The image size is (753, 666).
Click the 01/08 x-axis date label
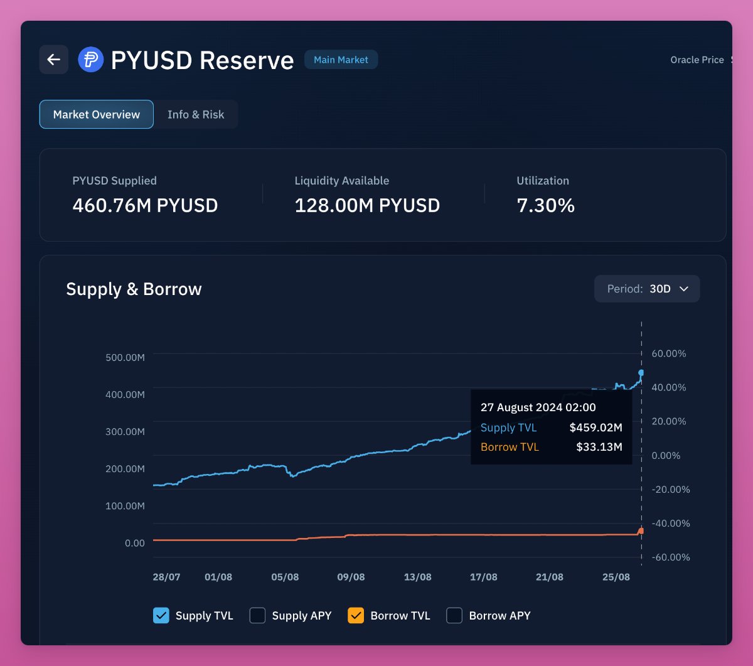point(218,577)
